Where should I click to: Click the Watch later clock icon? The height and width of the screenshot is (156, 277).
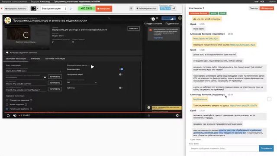[x=153, y=19]
